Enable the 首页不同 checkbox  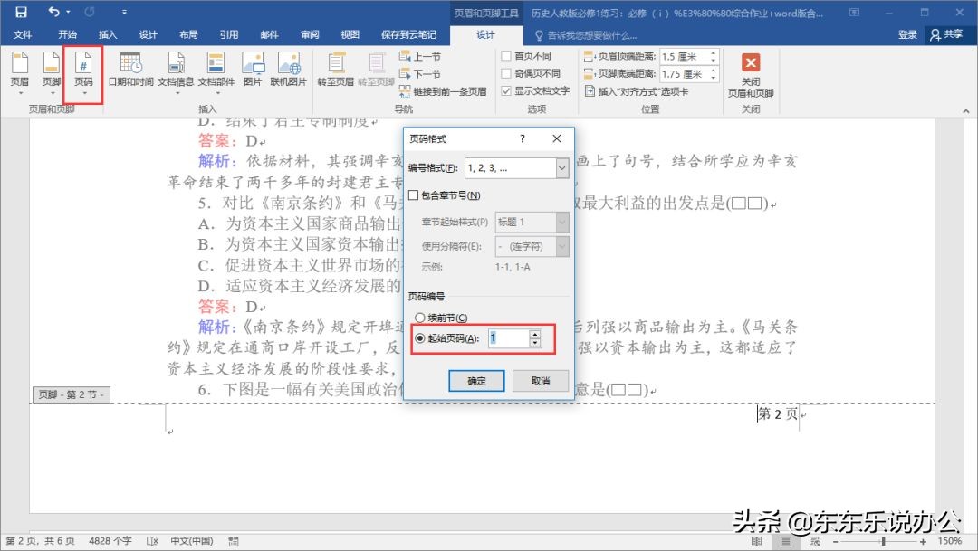(505, 56)
